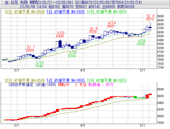Click the 前取40269 value in header
The width and height of the screenshot is (170, 129).
click(126, 7)
